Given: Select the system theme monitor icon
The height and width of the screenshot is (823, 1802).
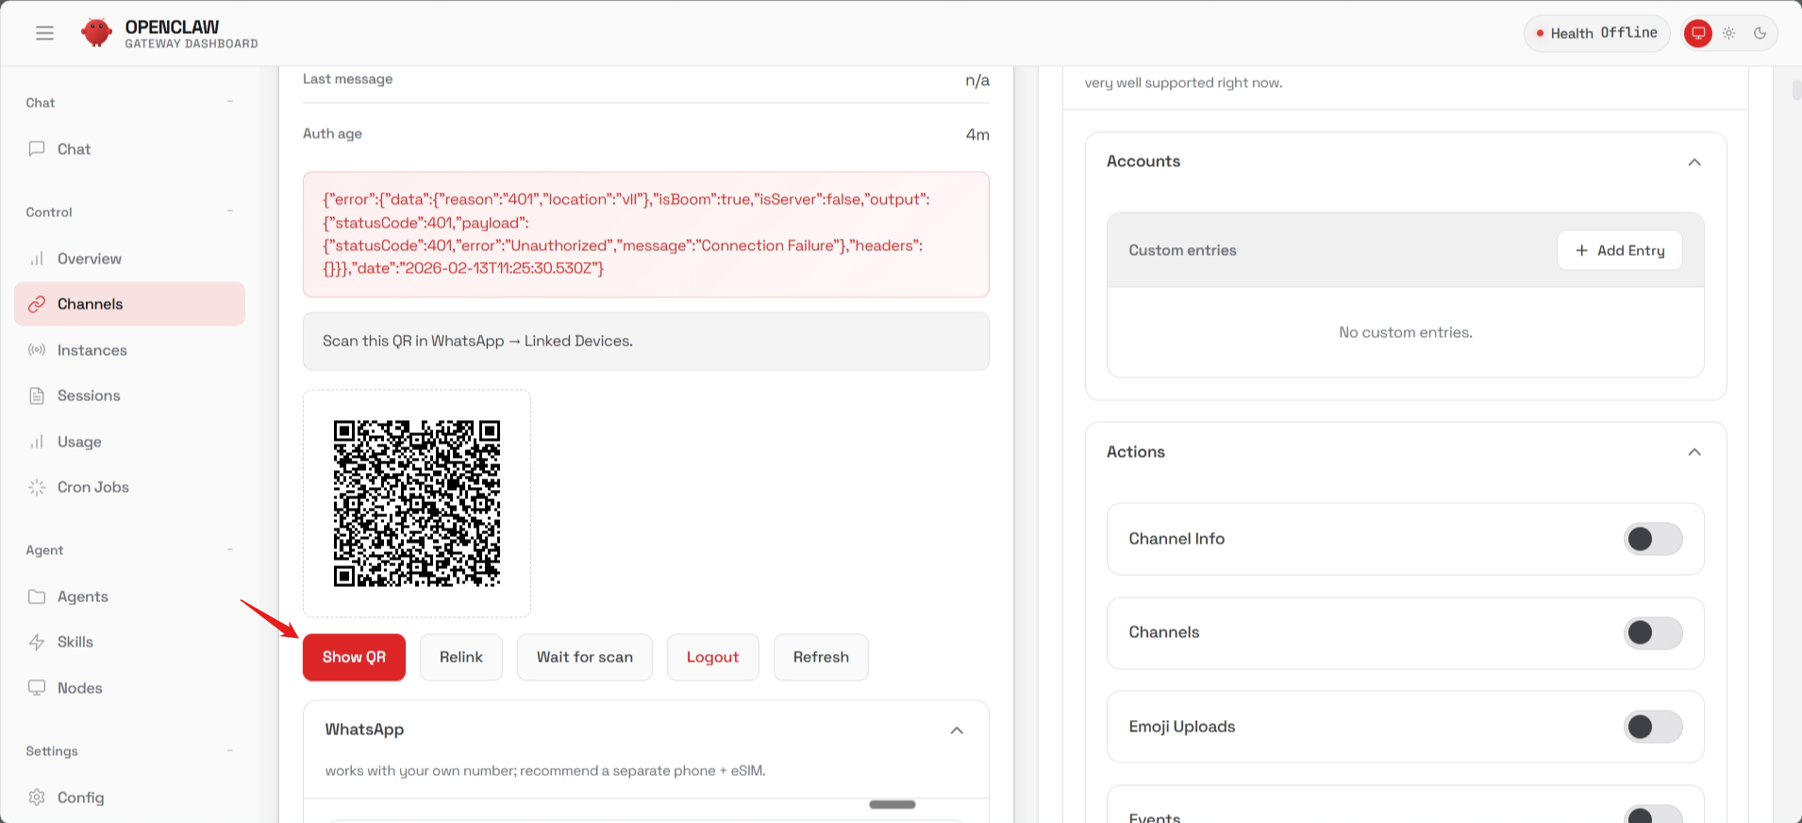Looking at the screenshot, I should pyautogui.click(x=1698, y=33).
